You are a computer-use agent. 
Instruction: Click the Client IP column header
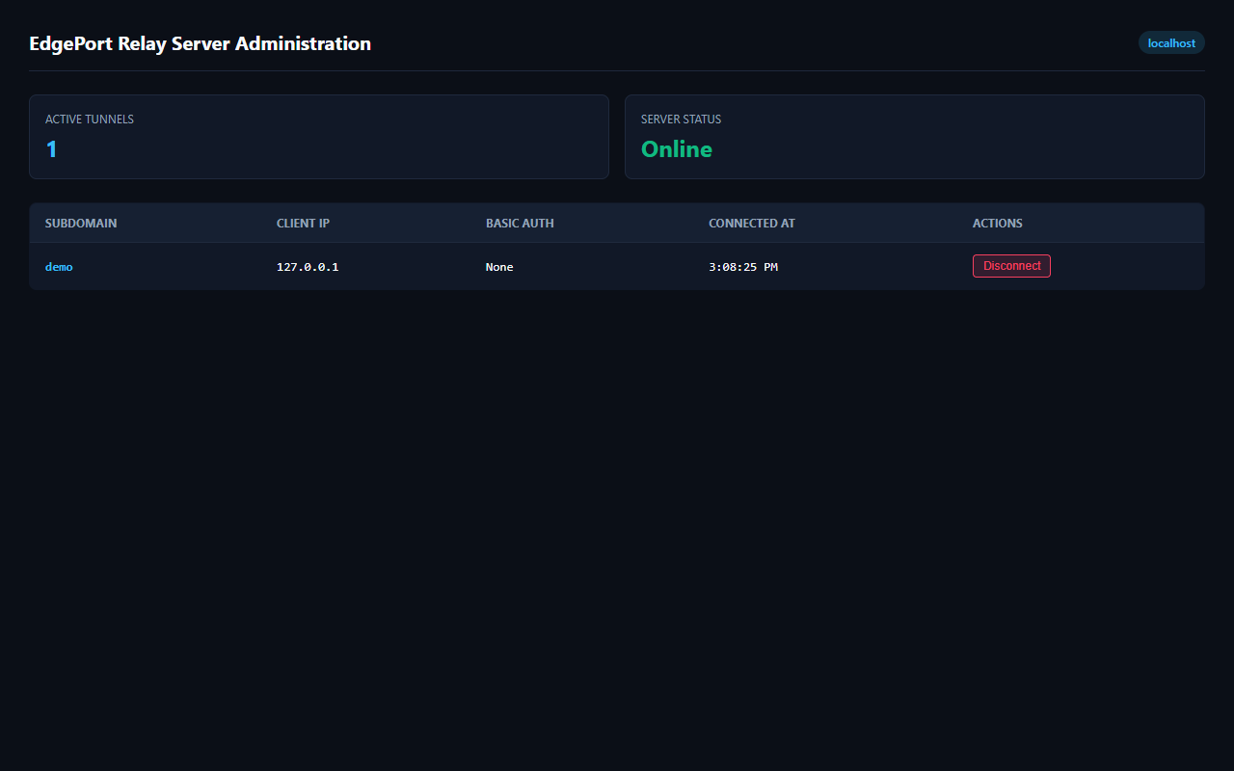[x=303, y=224]
